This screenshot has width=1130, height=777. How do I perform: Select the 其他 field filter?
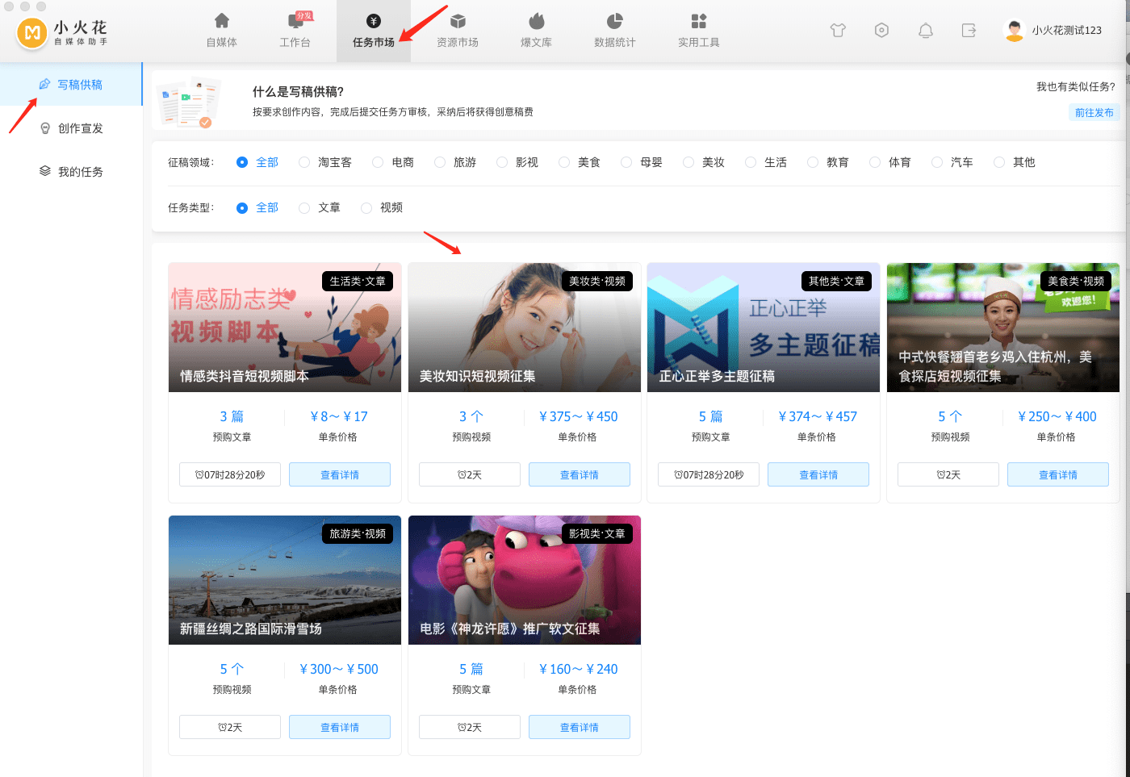1015,162
